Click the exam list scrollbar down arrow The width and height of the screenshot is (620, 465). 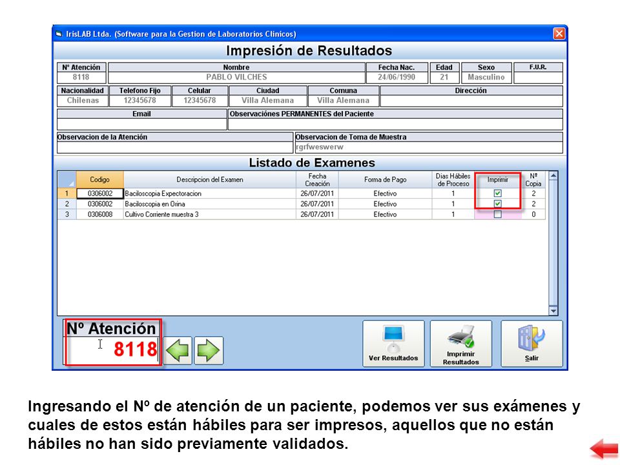coord(553,311)
